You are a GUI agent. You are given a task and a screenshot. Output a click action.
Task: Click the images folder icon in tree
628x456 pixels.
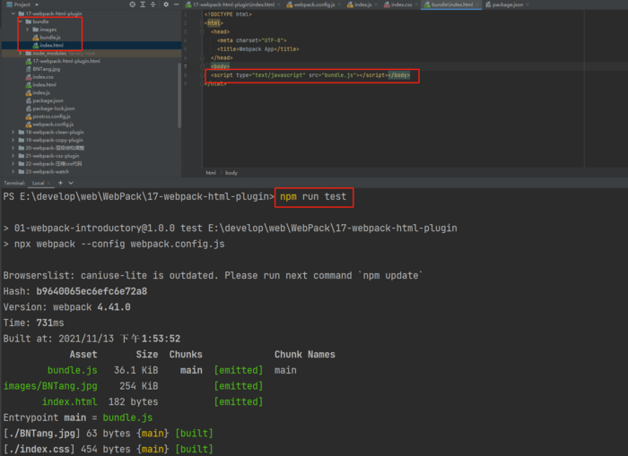click(36, 30)
